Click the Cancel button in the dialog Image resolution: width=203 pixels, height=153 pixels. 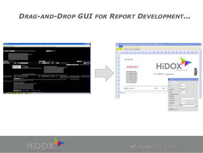click(x=176, y=109)
